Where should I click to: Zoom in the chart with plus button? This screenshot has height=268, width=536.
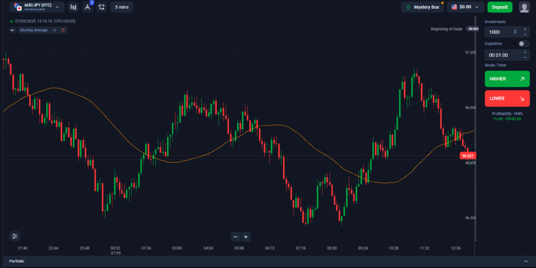[x=246, y=237]
